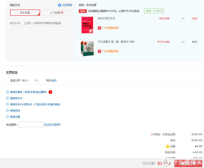The height and width of the screenshot is (168, 204).
Task: Click the 7-day return icon under 沈石溪画本
Action: coord(100,51)
